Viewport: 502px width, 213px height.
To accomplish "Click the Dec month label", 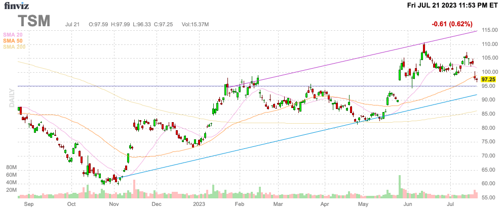I will [156, 204].
